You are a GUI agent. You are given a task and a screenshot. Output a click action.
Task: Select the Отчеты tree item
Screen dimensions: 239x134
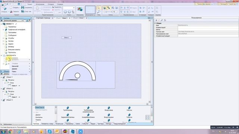coord(11,47)
